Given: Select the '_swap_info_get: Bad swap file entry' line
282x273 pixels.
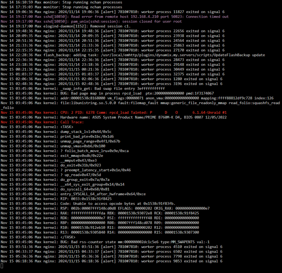Looking at the screenshot, I should coord(83,88).
